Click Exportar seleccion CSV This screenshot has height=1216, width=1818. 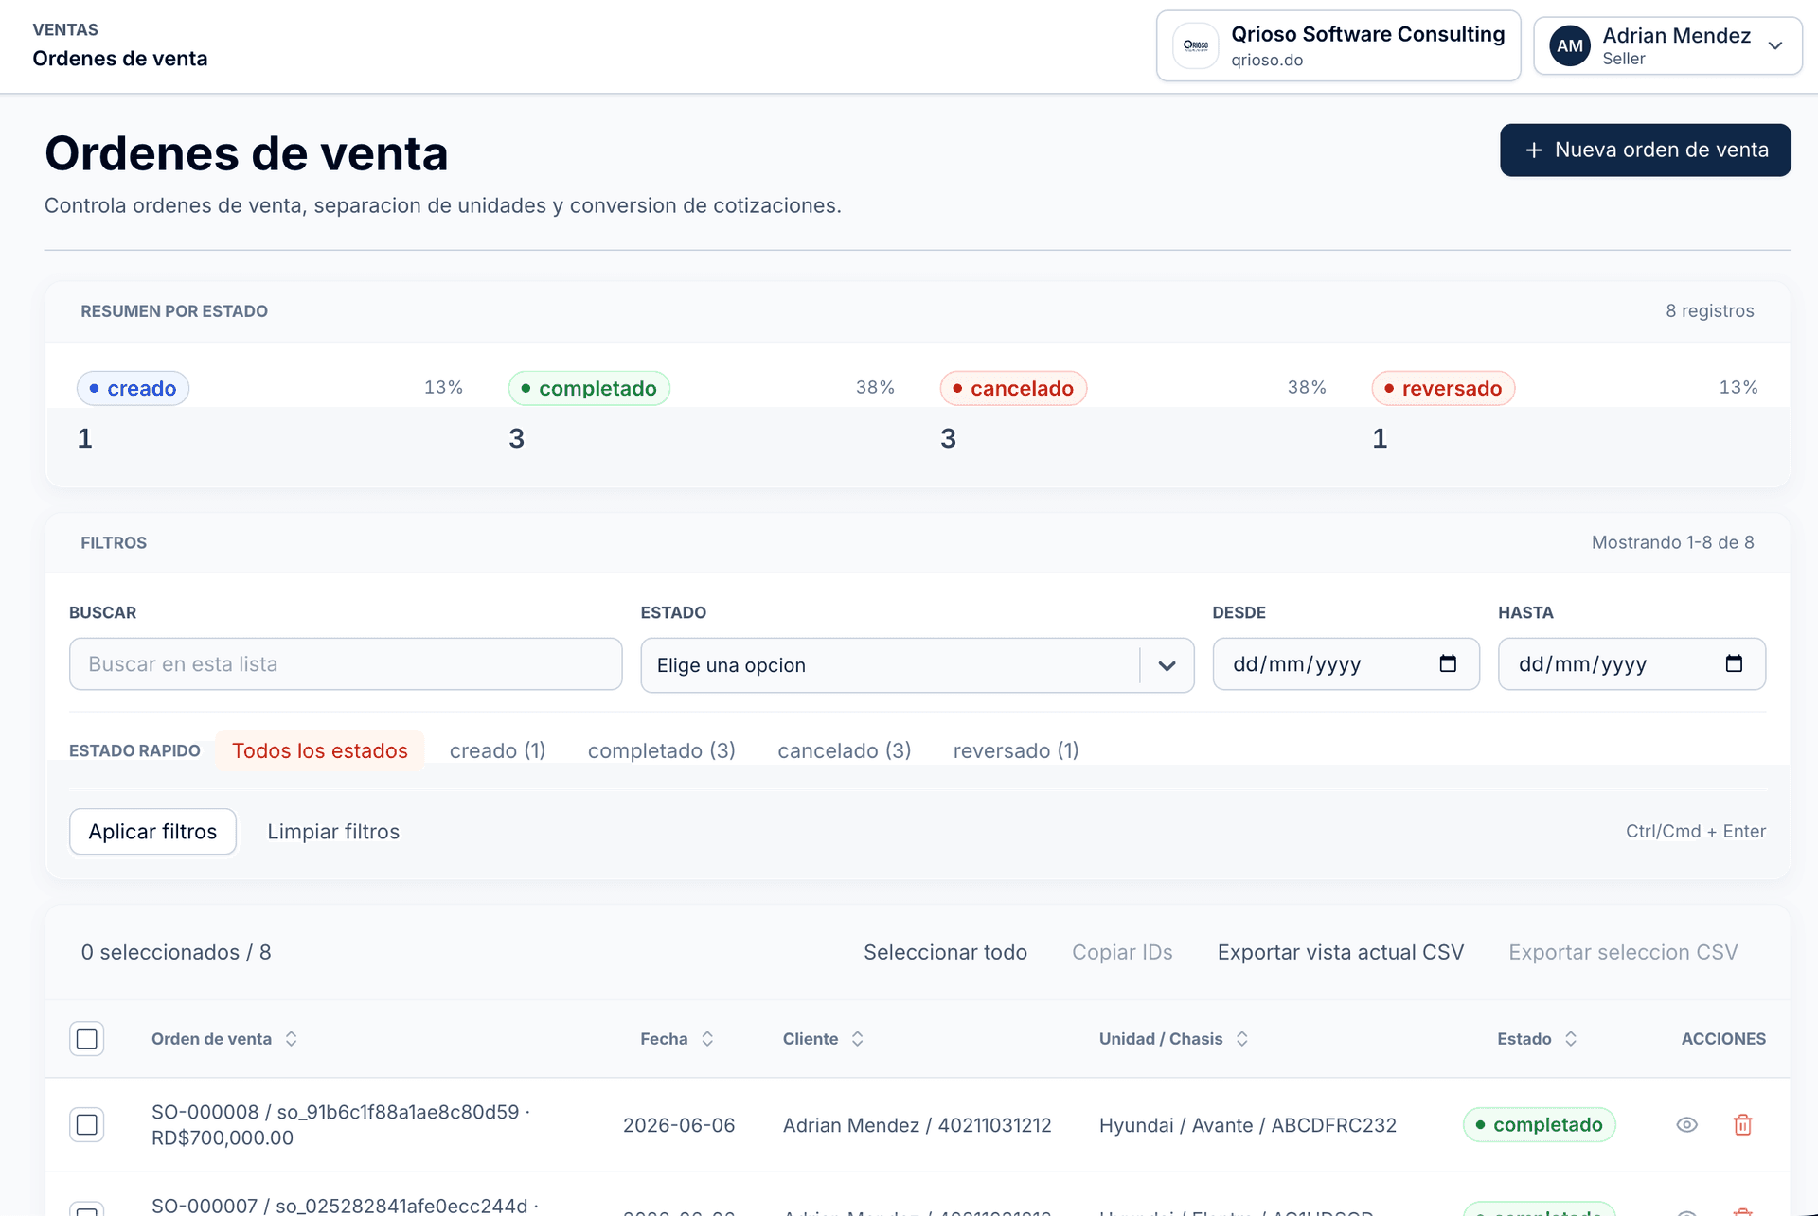coord(1623,952)
